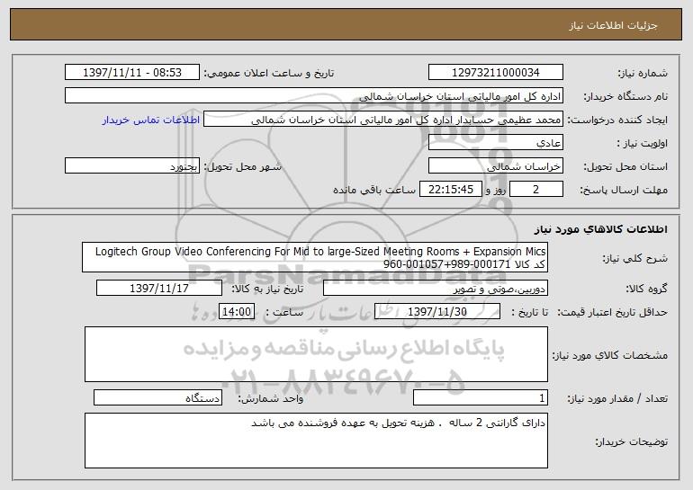Click the label مهلت ارسال پاسخ

(624, 191)
